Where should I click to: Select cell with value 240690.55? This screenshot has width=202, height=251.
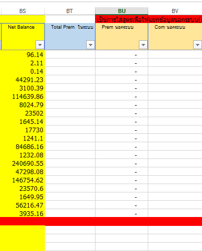tap(23, 164)
